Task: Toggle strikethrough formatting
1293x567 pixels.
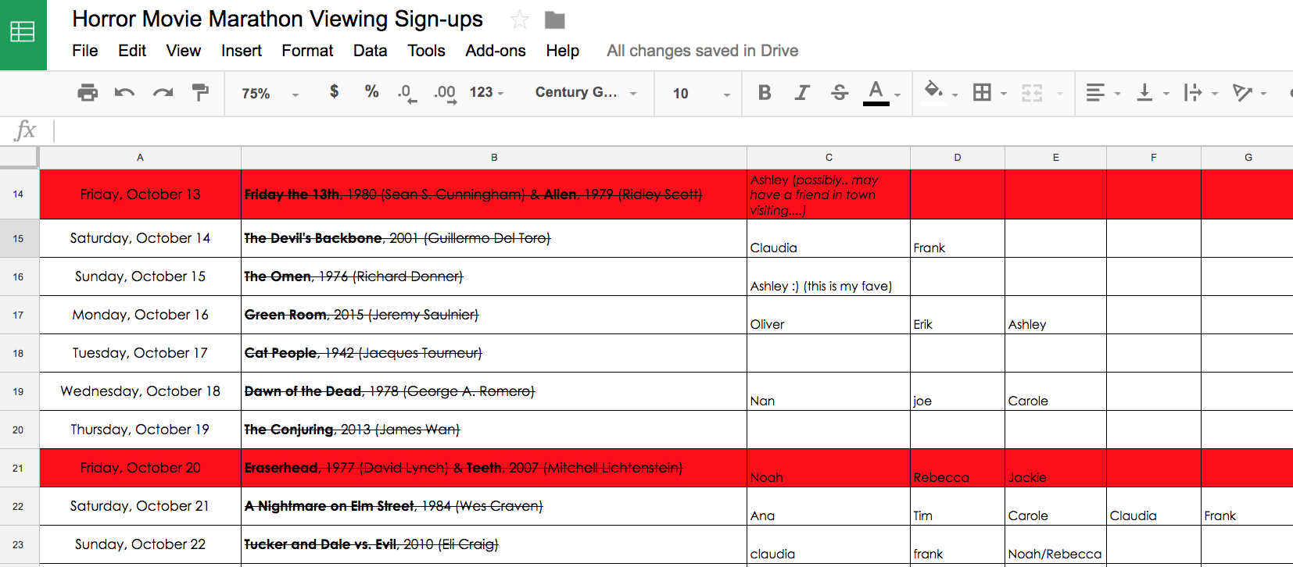Action: 840,93
